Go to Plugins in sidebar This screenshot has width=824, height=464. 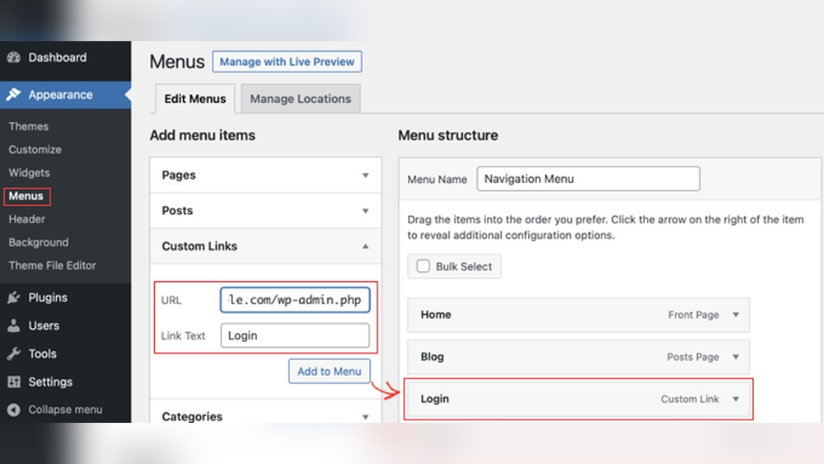click(48, 298)
